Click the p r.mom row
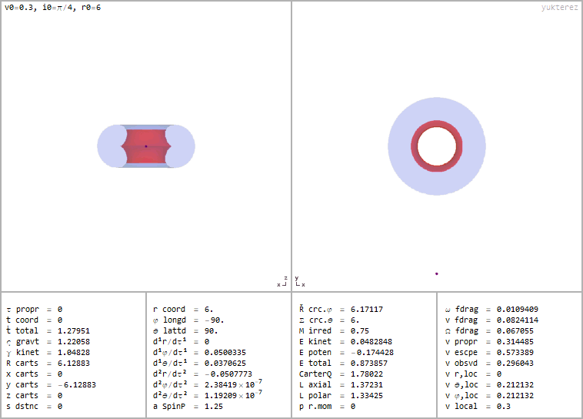583x419 pixels. click(327, 407)
